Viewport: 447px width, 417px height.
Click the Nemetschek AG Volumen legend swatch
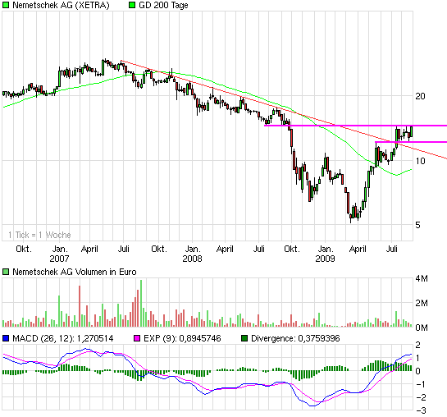coord(6,272)
